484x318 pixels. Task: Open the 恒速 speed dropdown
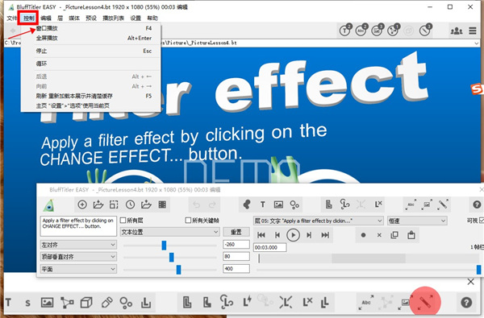click(417, 221)
